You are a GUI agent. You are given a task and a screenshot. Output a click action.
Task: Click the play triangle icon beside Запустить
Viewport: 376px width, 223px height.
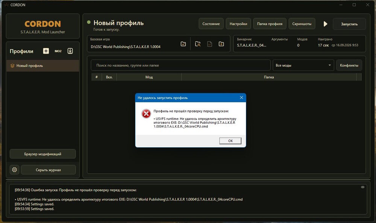pyautogui.click(x=325, y=24)
